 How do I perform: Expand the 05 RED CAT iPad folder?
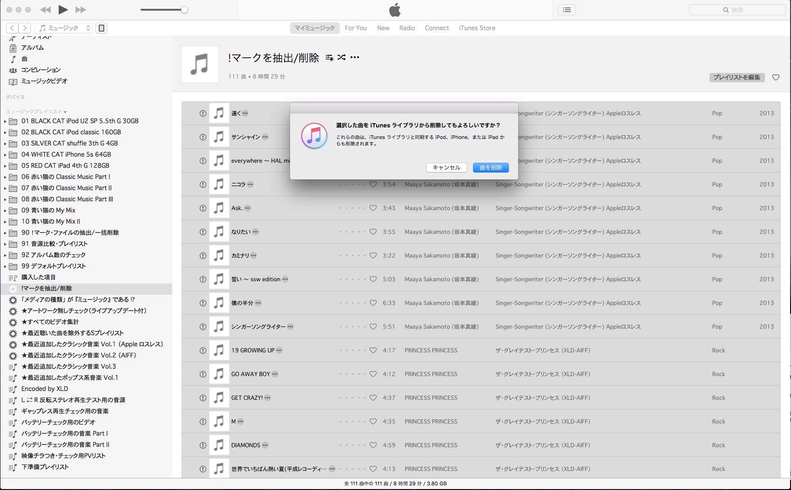click(x=5, y=166)
